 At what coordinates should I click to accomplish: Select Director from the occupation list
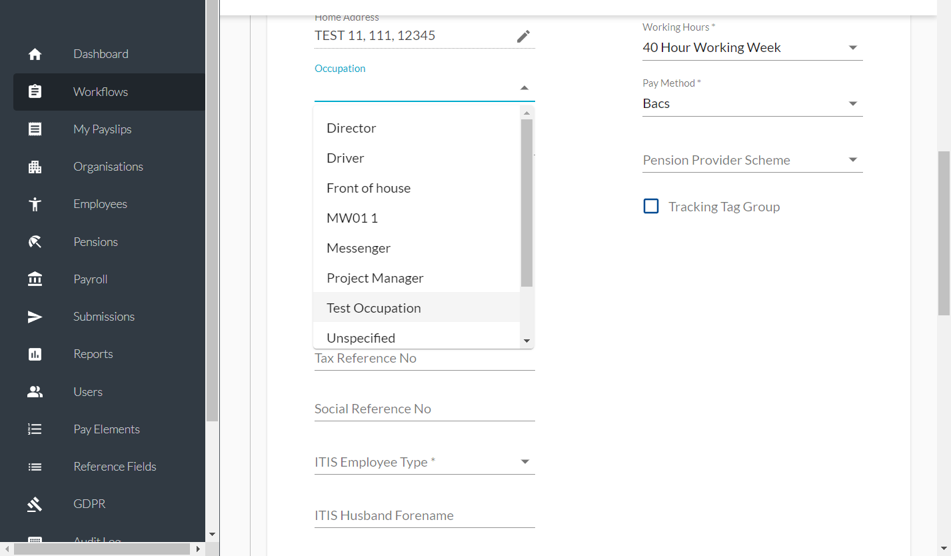[417, 128]
